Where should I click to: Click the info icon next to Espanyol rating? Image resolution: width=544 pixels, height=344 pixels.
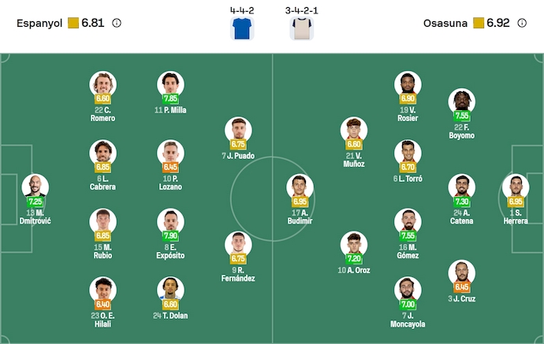coord(117,24)
